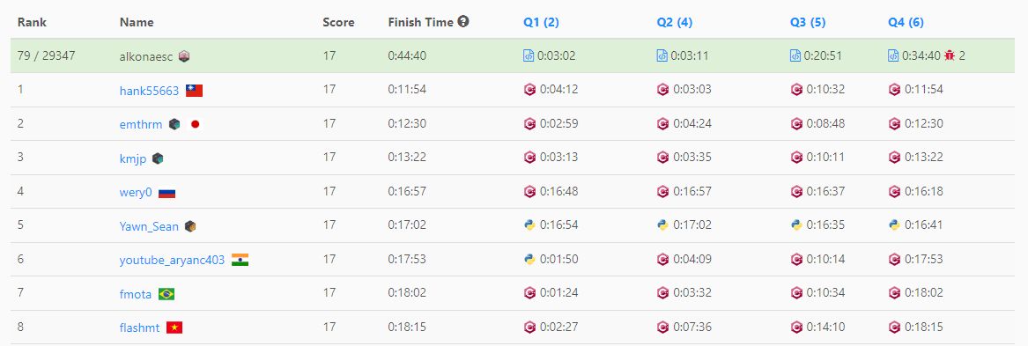Click the badge icon next to alkonaesc

[x=183, y=56]
